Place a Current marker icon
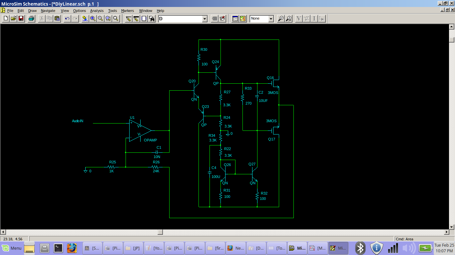The image size is (455, 255). [x=288, y=19]
